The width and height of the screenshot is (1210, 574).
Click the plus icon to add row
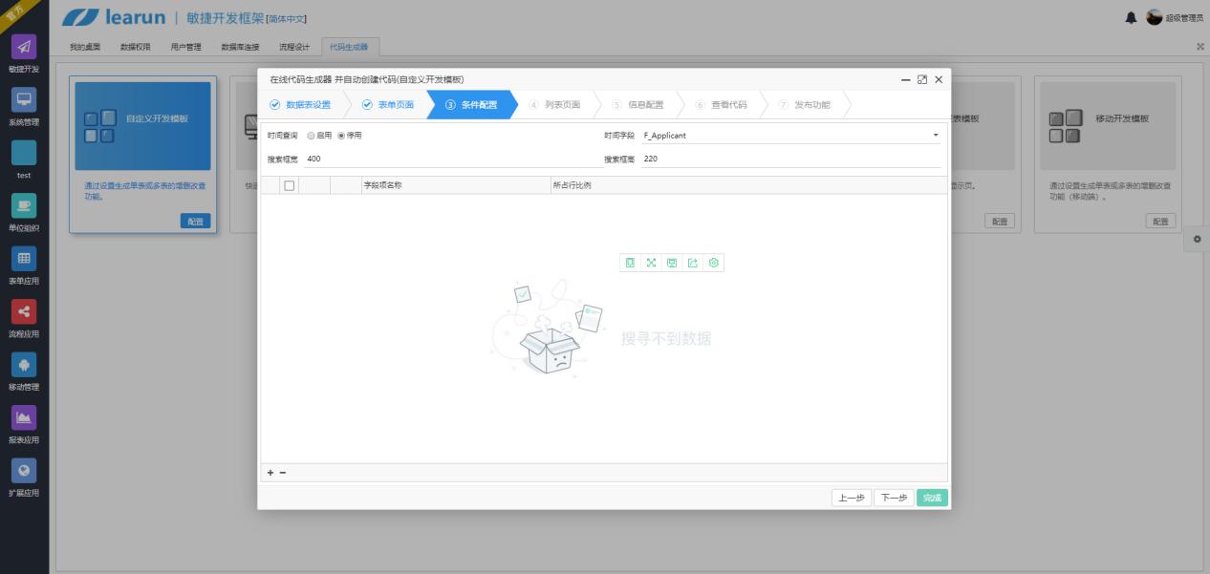[x=270, y=473]
